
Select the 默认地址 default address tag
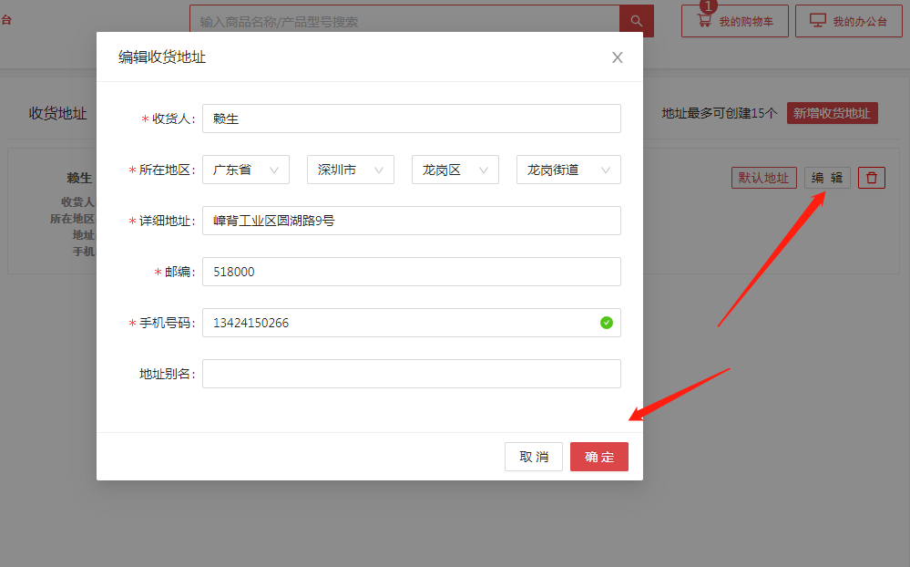(x=764, y=178)
